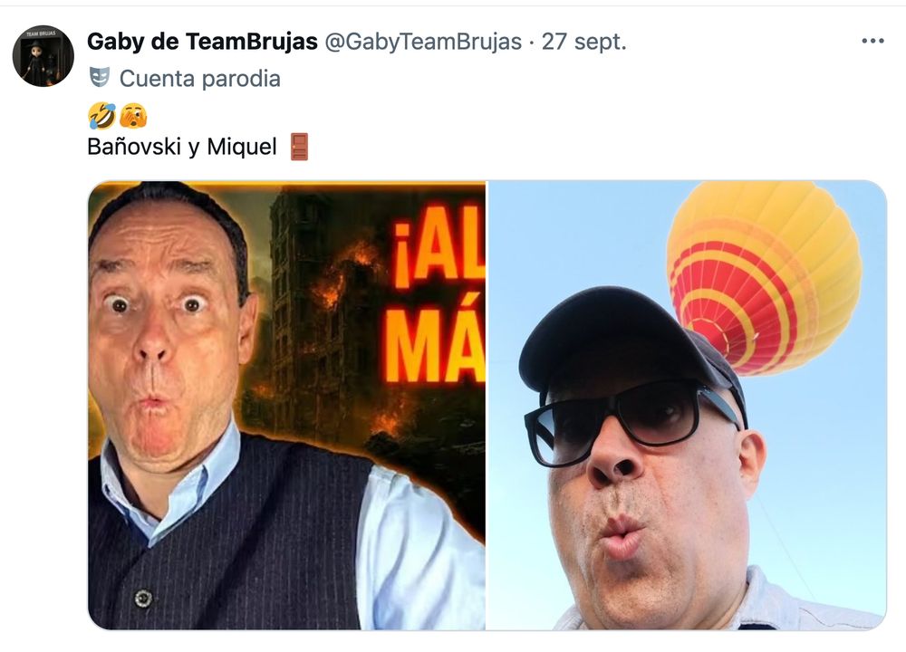906x652 pixels.
Task: Open the Gaby de TeamBrujas display name
Action: click(202, 42)
